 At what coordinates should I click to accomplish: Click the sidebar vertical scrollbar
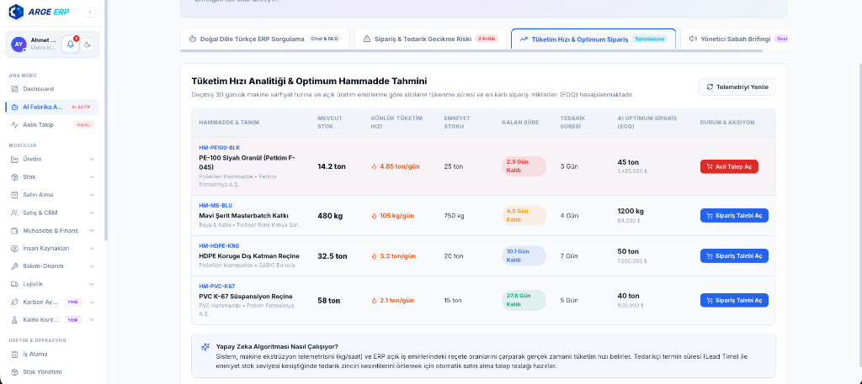(105, 121)
